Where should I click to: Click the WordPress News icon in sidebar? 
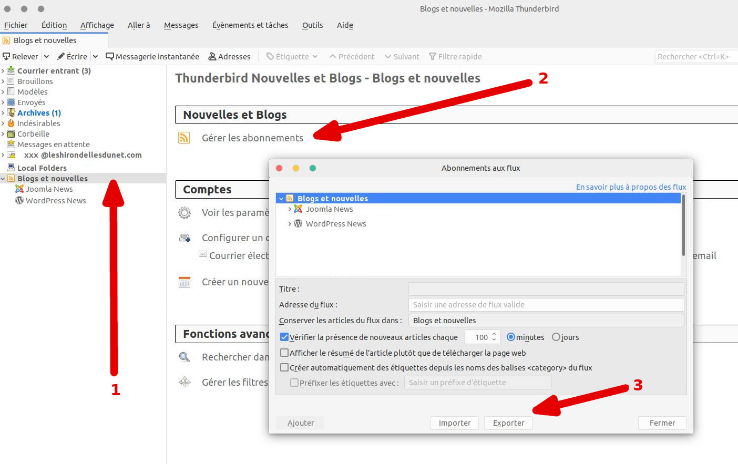(19, 200)
